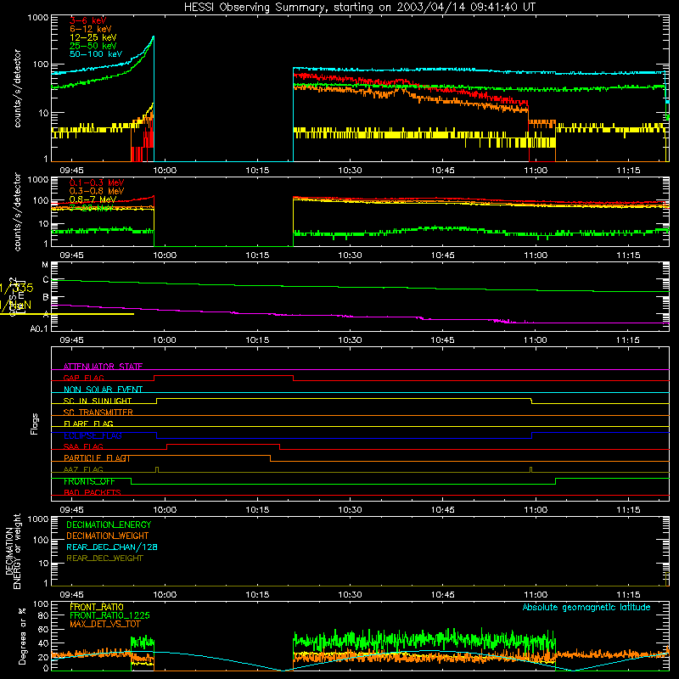This screenshot has width=679, height=679.
Task: Select the 09:45 time label under the decimation panel
Action: click(71, 595)
